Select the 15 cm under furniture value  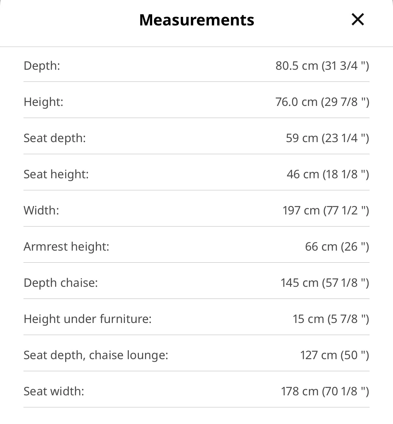coord(331,319)
